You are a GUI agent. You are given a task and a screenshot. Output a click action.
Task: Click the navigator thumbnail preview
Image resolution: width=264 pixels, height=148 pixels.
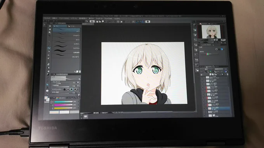(x=211, y=32)
